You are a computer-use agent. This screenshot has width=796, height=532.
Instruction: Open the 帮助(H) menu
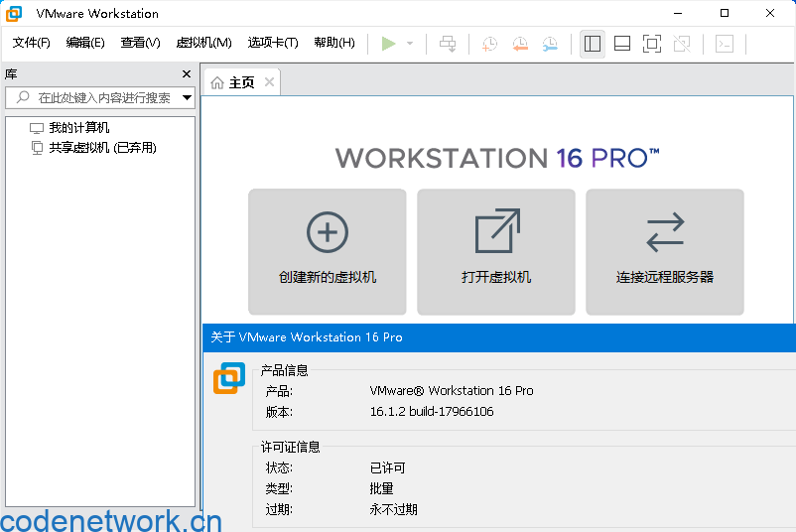(x=334, y=43)
